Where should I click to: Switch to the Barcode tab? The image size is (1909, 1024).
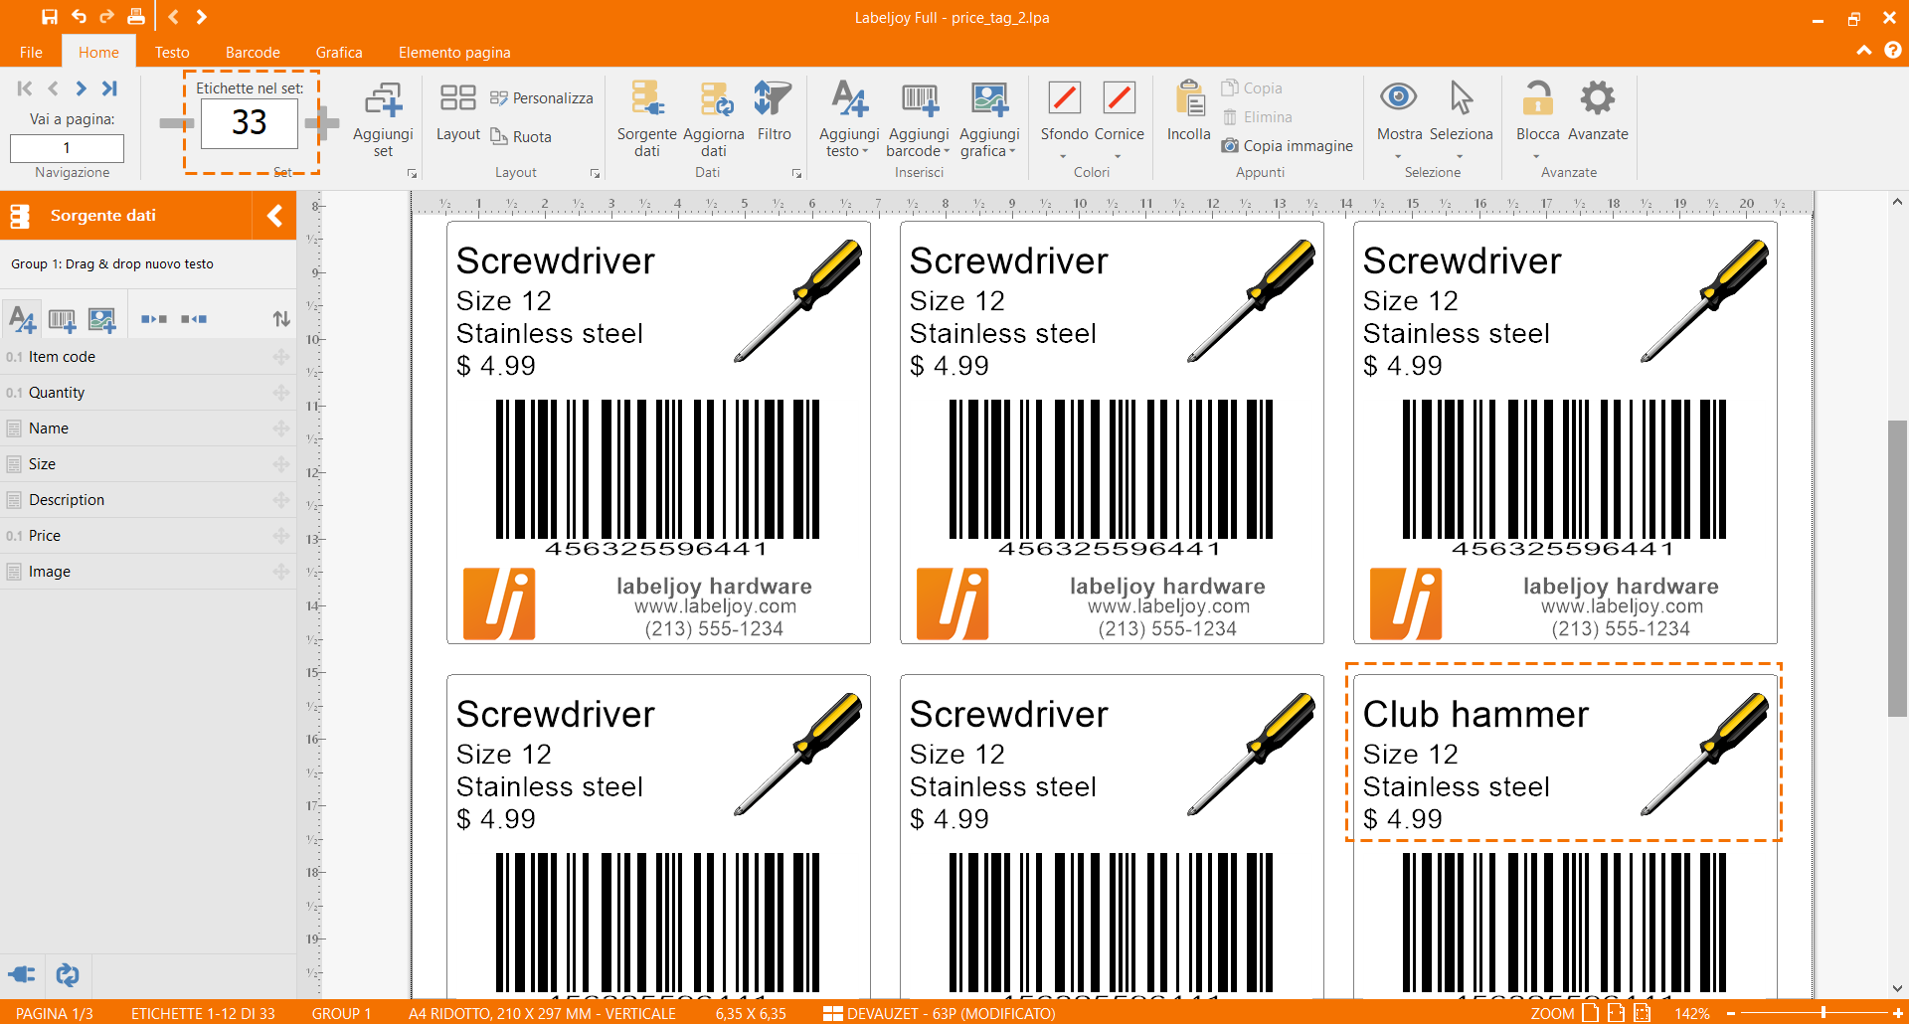253,52
